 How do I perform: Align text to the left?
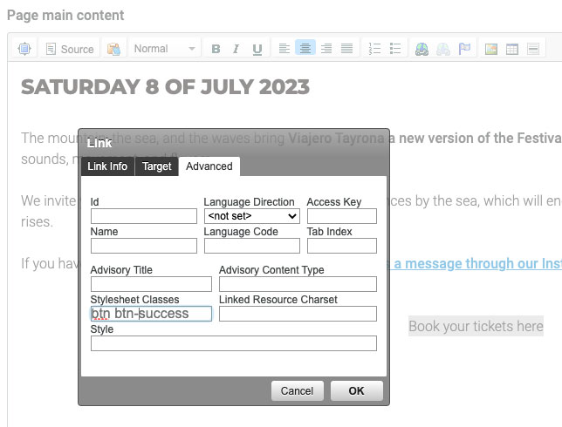[284, 50]
